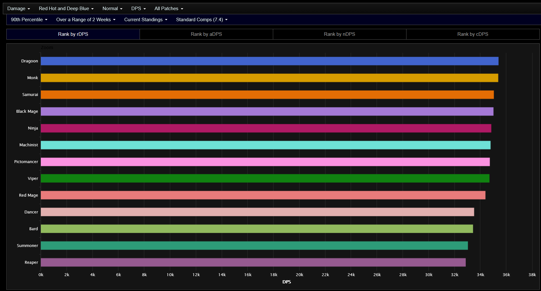Click the 20k tick label
Image resolution: width=541 pixels, height=291 pixels.
[x=299, y=275]
